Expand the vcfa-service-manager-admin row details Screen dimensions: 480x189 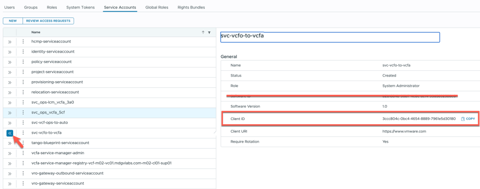tap(9, 153)
